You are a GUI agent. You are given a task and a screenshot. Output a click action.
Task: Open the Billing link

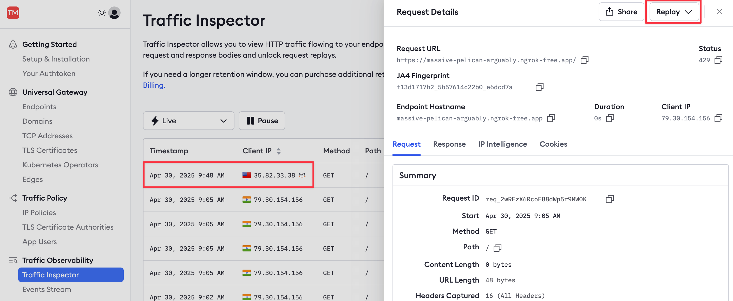pyautogui.click(x=154, y=85)
